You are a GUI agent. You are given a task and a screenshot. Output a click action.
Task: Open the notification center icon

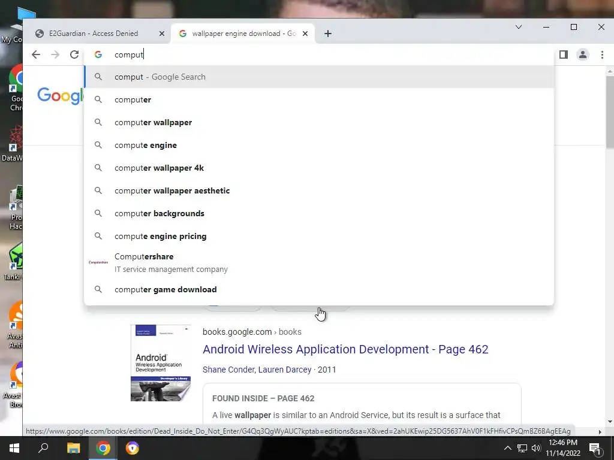(595, 448)
